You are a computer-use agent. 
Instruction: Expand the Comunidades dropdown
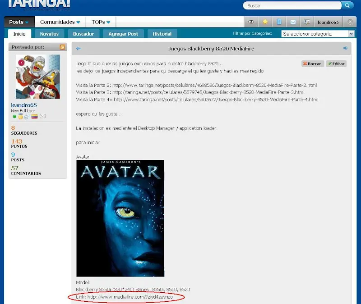(60, 22)
